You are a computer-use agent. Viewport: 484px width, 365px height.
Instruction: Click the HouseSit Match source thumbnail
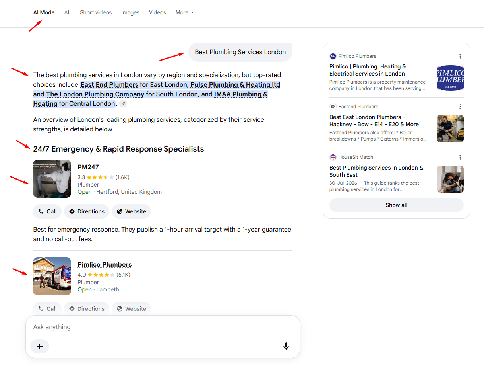click(x=450, y=179)
